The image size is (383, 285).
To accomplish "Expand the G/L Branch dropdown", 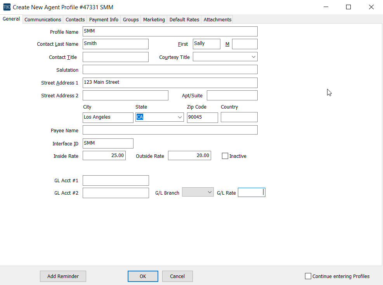I will (x=210, y=192).
